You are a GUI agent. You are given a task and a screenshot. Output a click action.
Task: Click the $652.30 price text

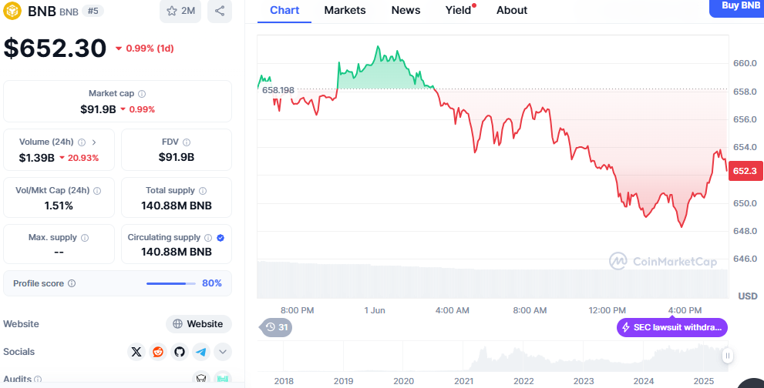pos(55,48)
